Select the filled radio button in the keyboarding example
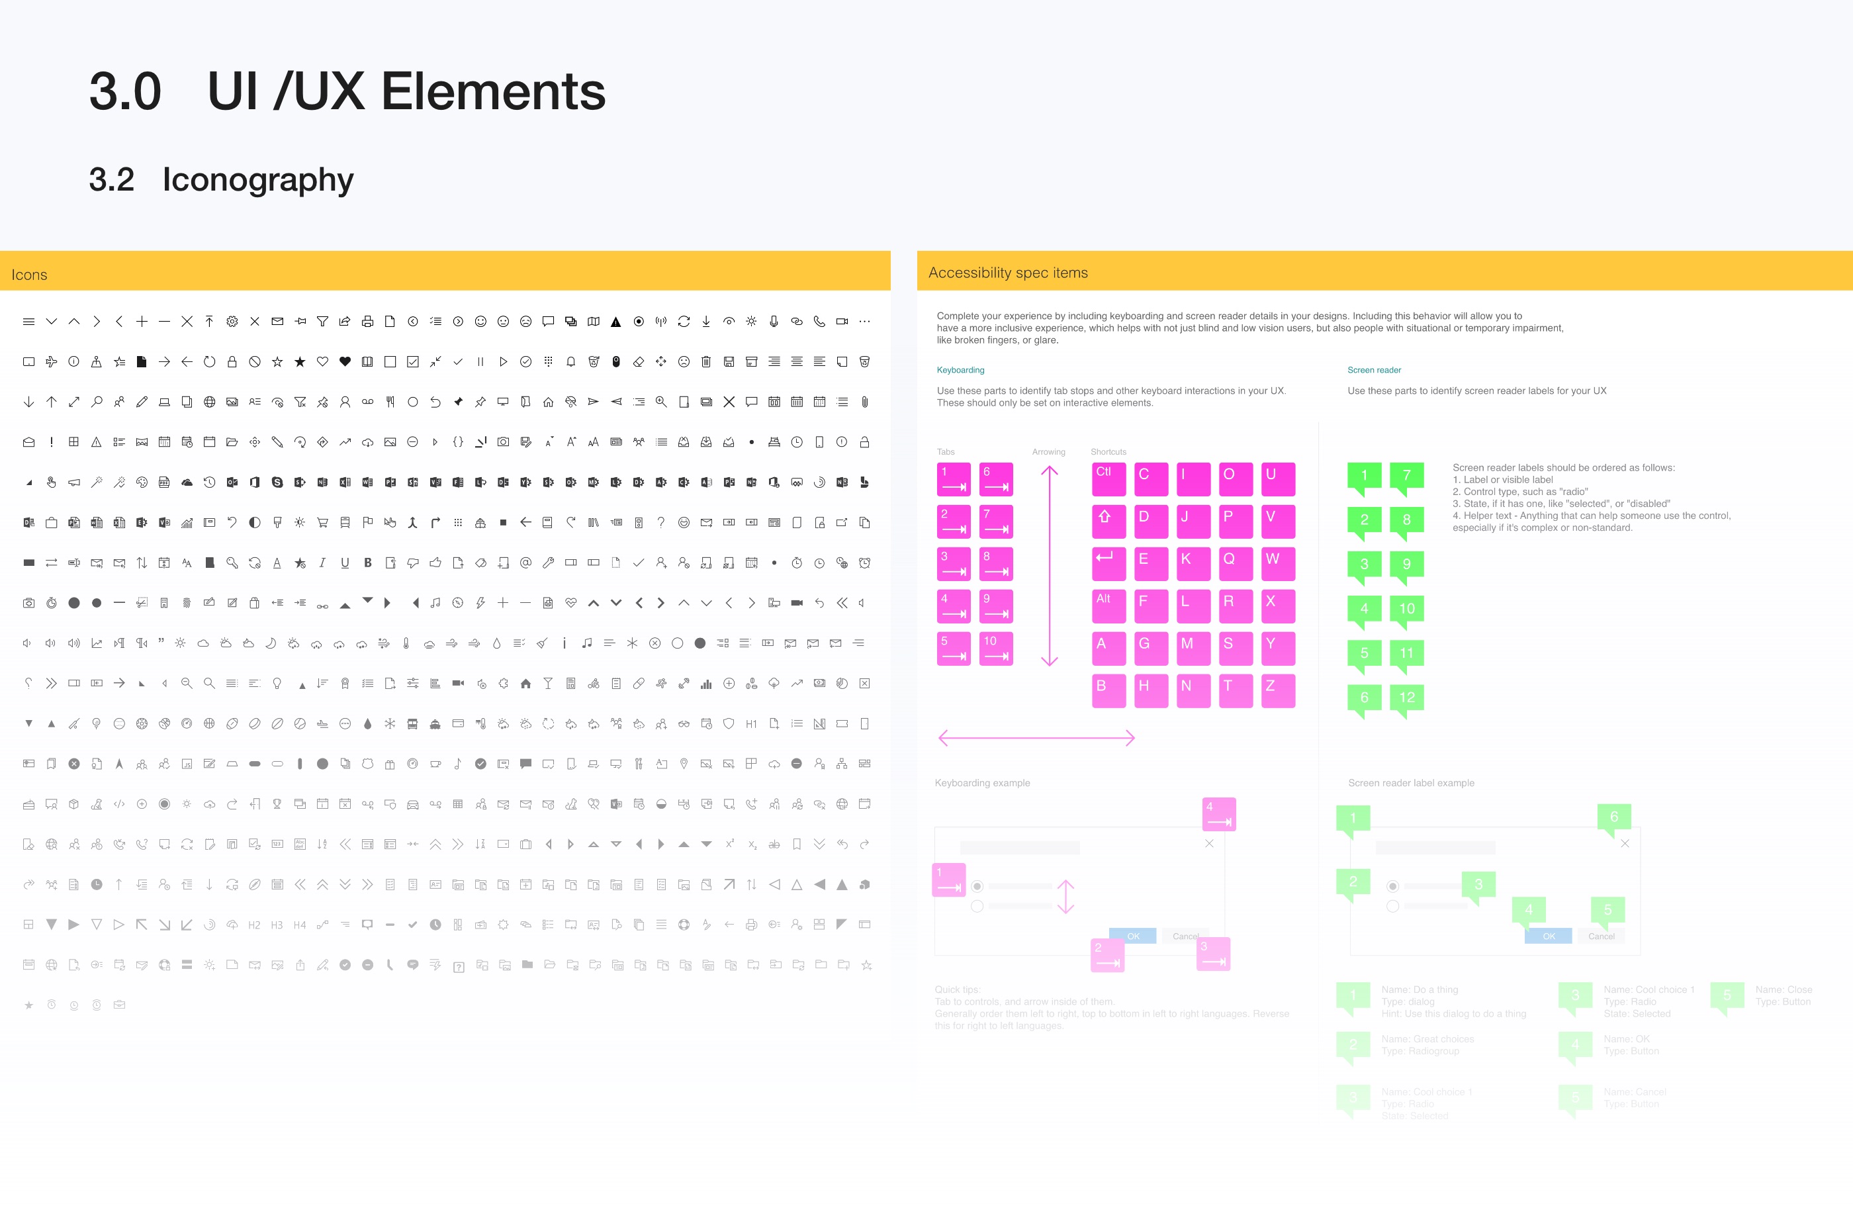 click(977, 886)
